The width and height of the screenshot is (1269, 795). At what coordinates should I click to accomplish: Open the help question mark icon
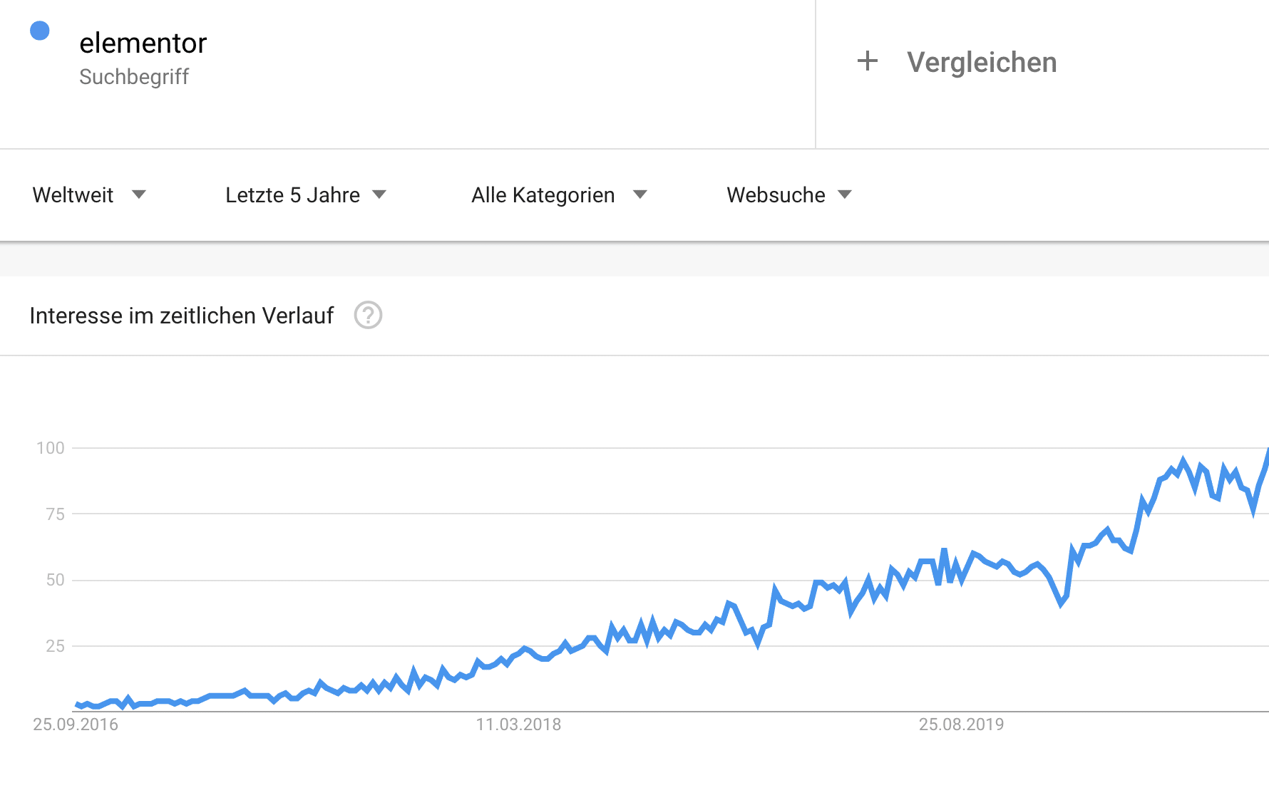click(368, 315)
